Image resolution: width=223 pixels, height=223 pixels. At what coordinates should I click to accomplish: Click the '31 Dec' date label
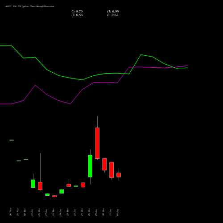tap(111, 212)
